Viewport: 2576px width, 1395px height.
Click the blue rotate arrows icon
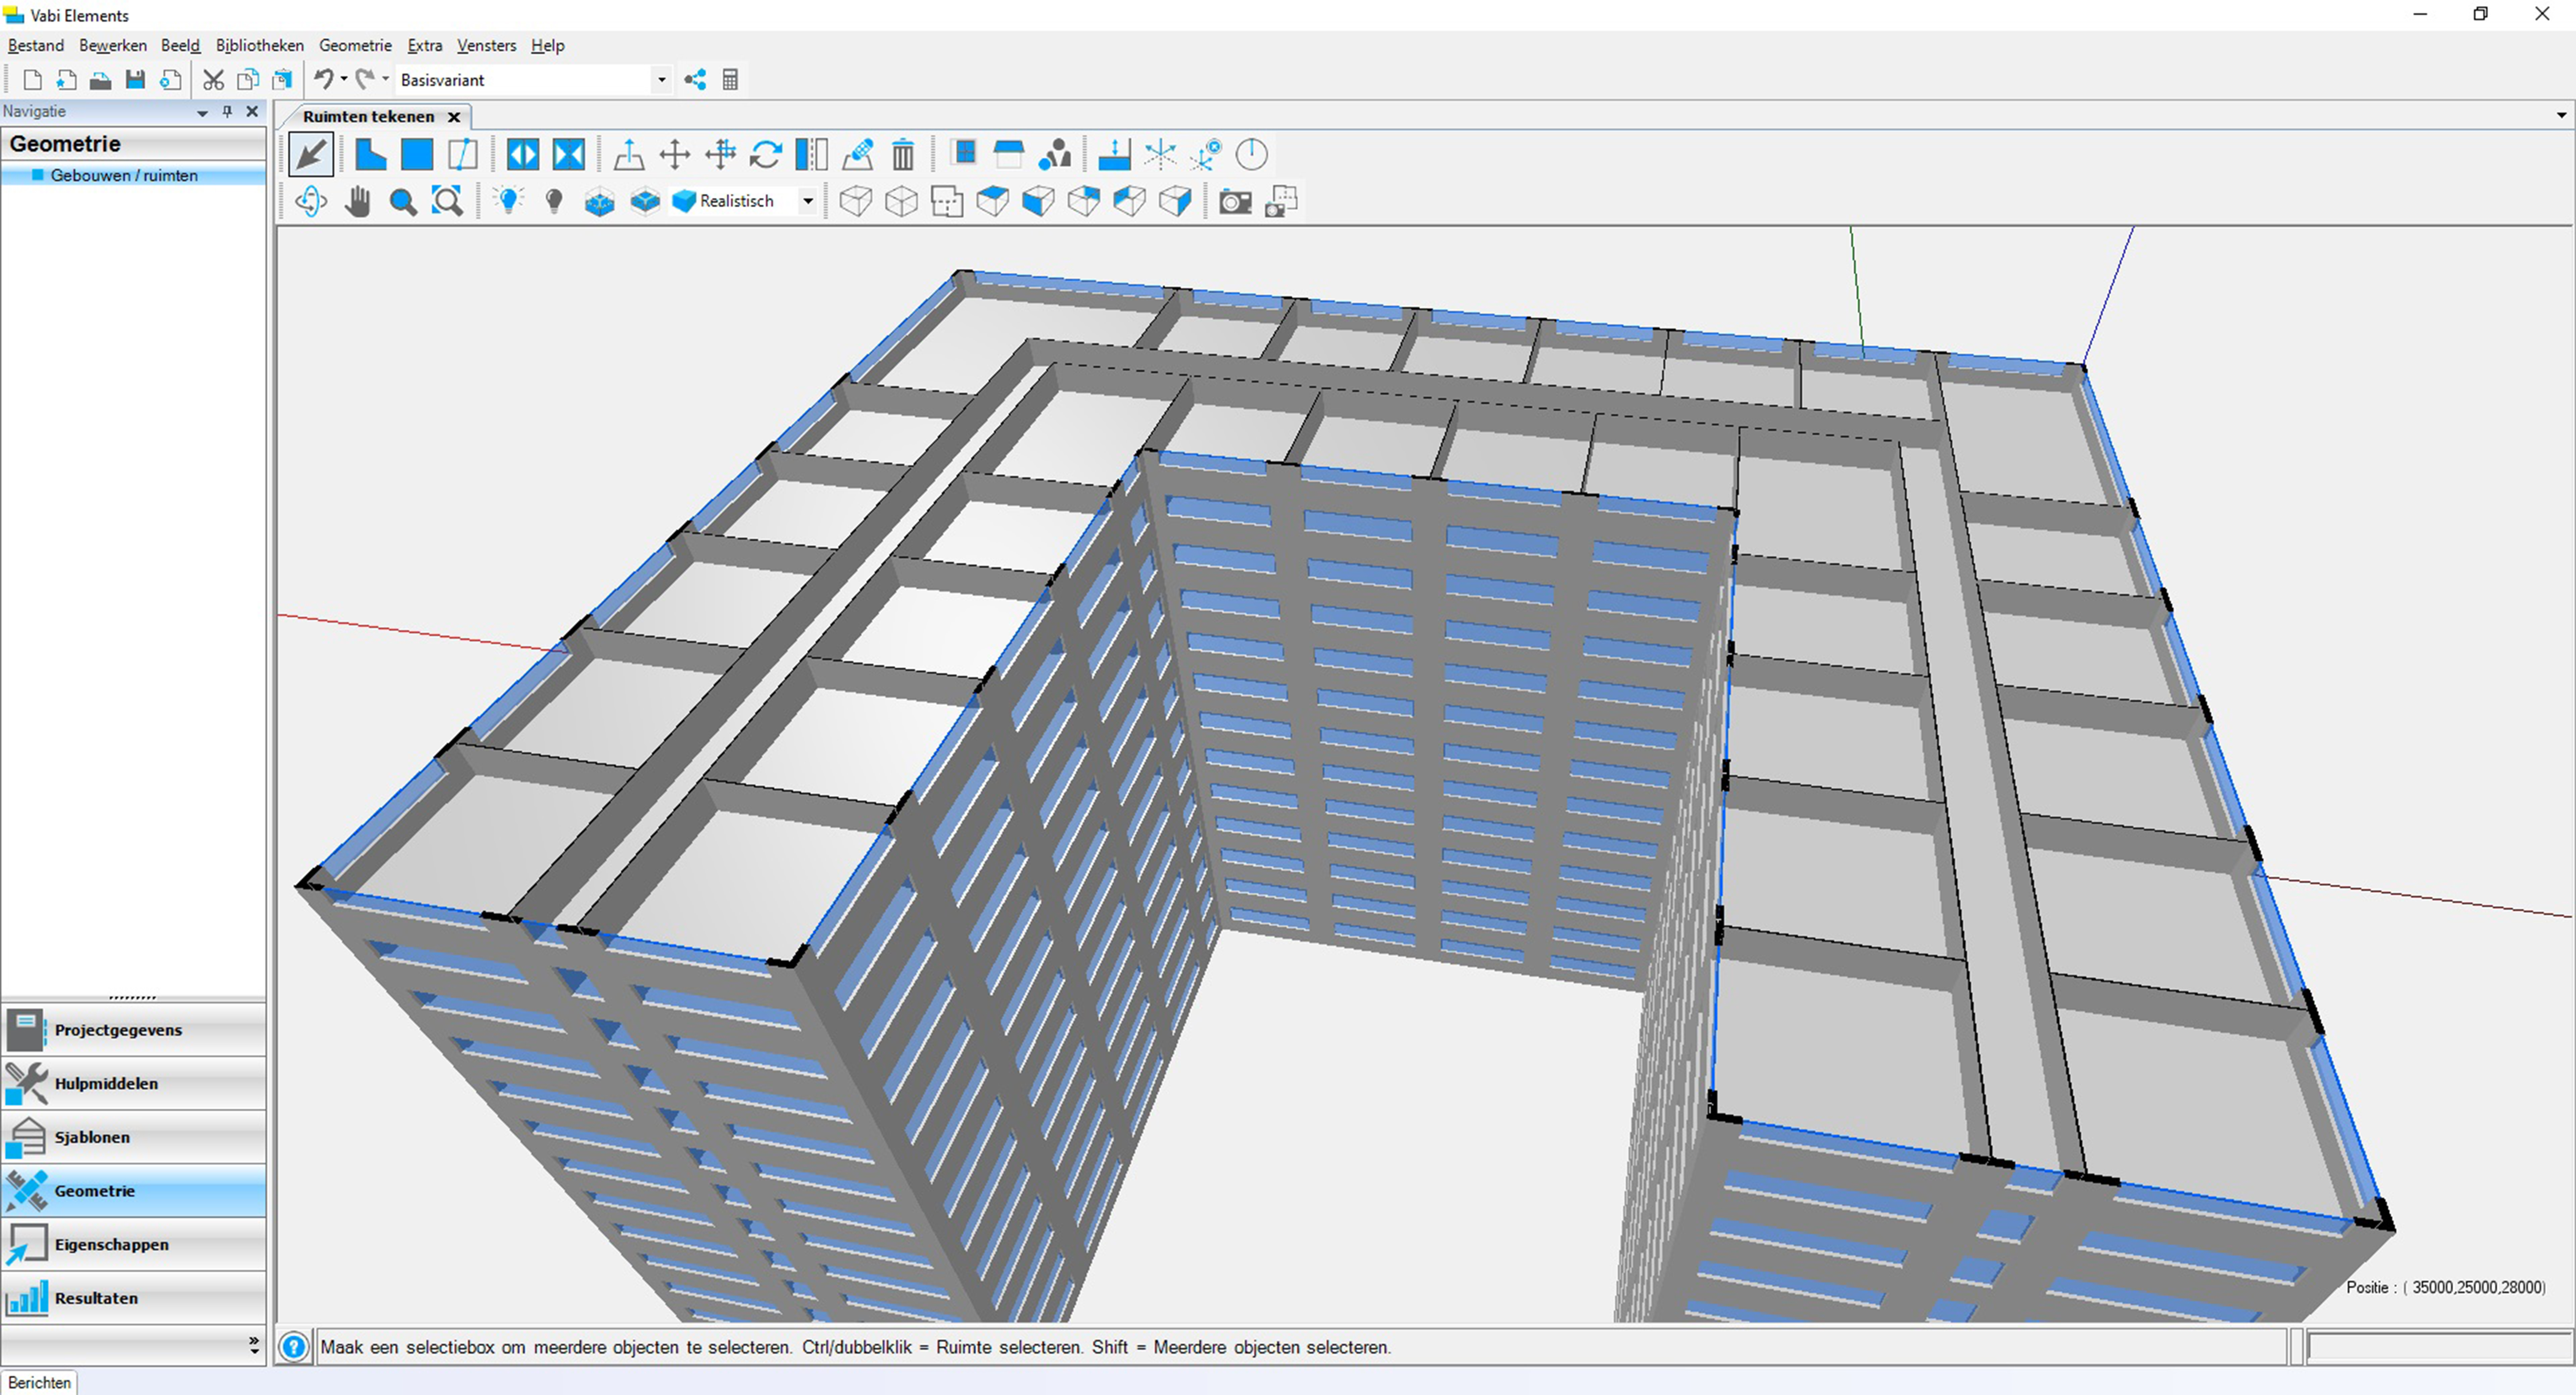coord(766,155)
